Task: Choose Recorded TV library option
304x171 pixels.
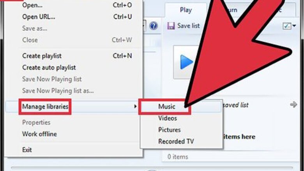Action: pyautogui.click(x=176, y=141)
